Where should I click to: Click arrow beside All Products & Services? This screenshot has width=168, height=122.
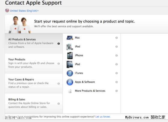pos(58,43)
